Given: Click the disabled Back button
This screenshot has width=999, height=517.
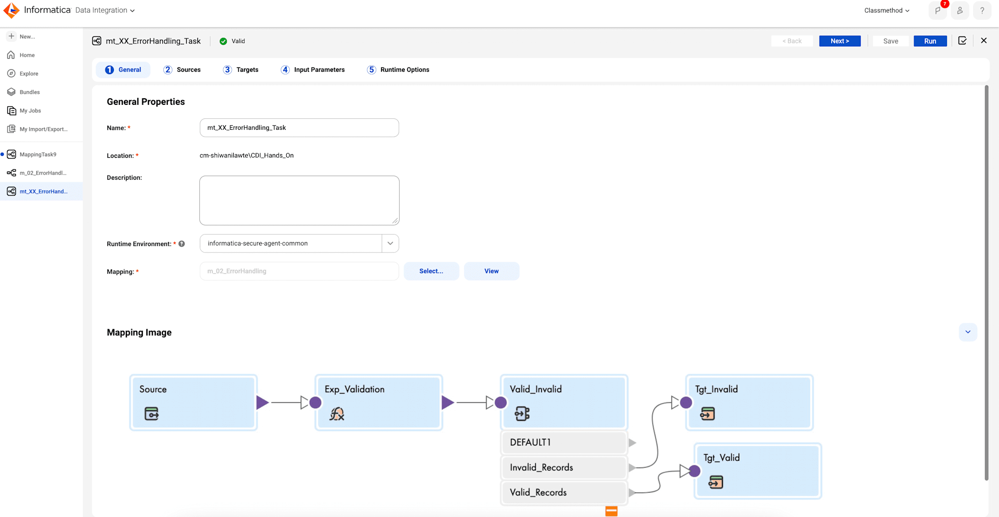Looking at the screenshot, I should point(792,41).
